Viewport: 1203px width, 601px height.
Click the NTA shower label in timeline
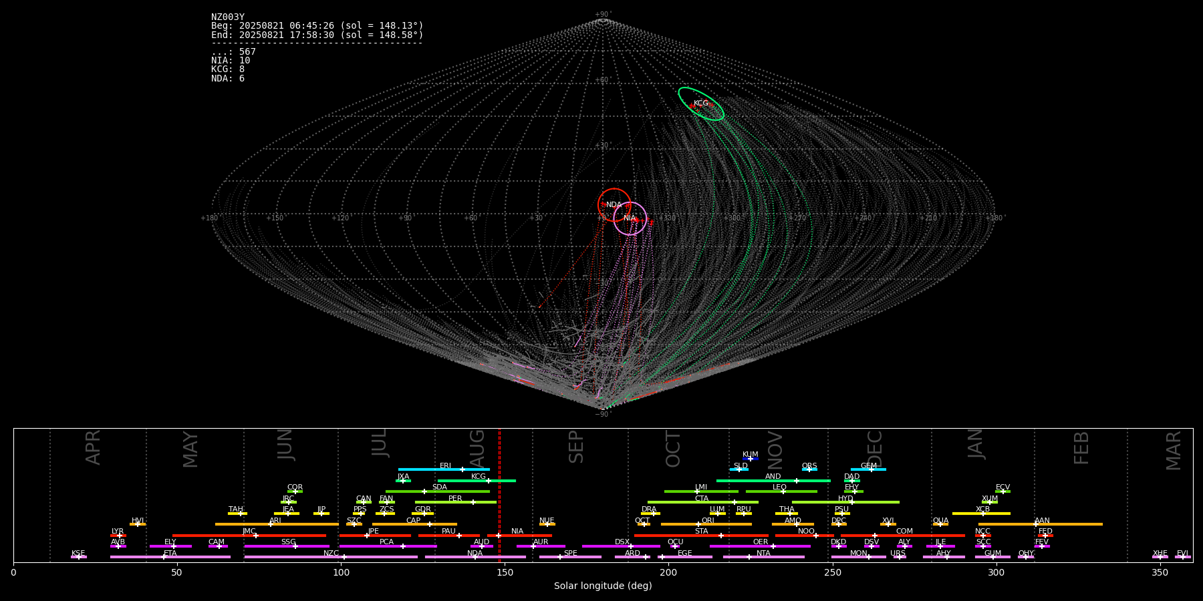763,554
